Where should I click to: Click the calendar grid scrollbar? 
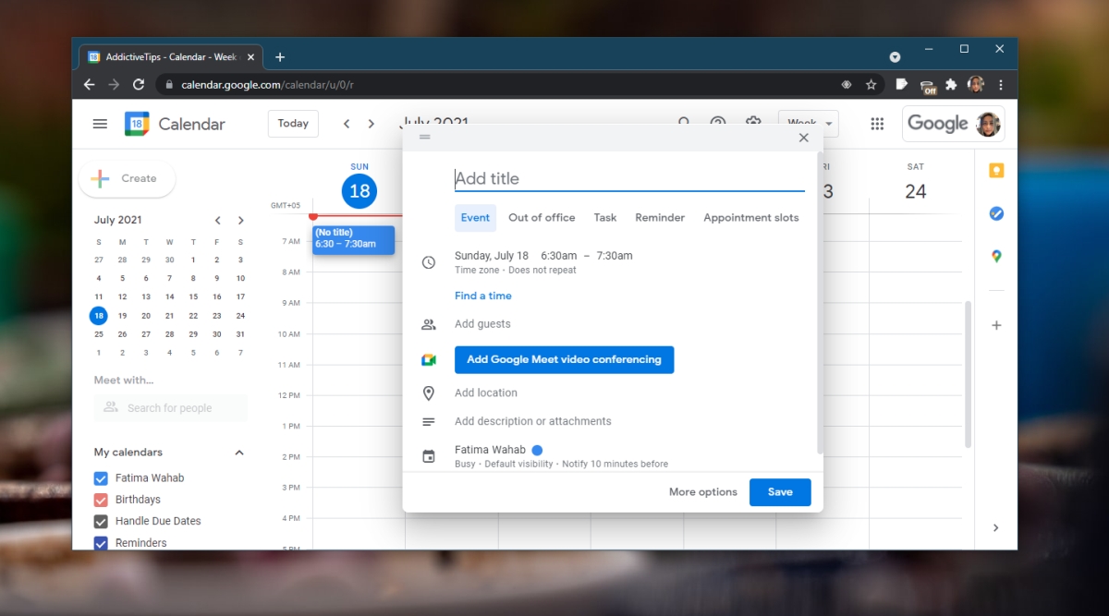(x=969, y=374)
